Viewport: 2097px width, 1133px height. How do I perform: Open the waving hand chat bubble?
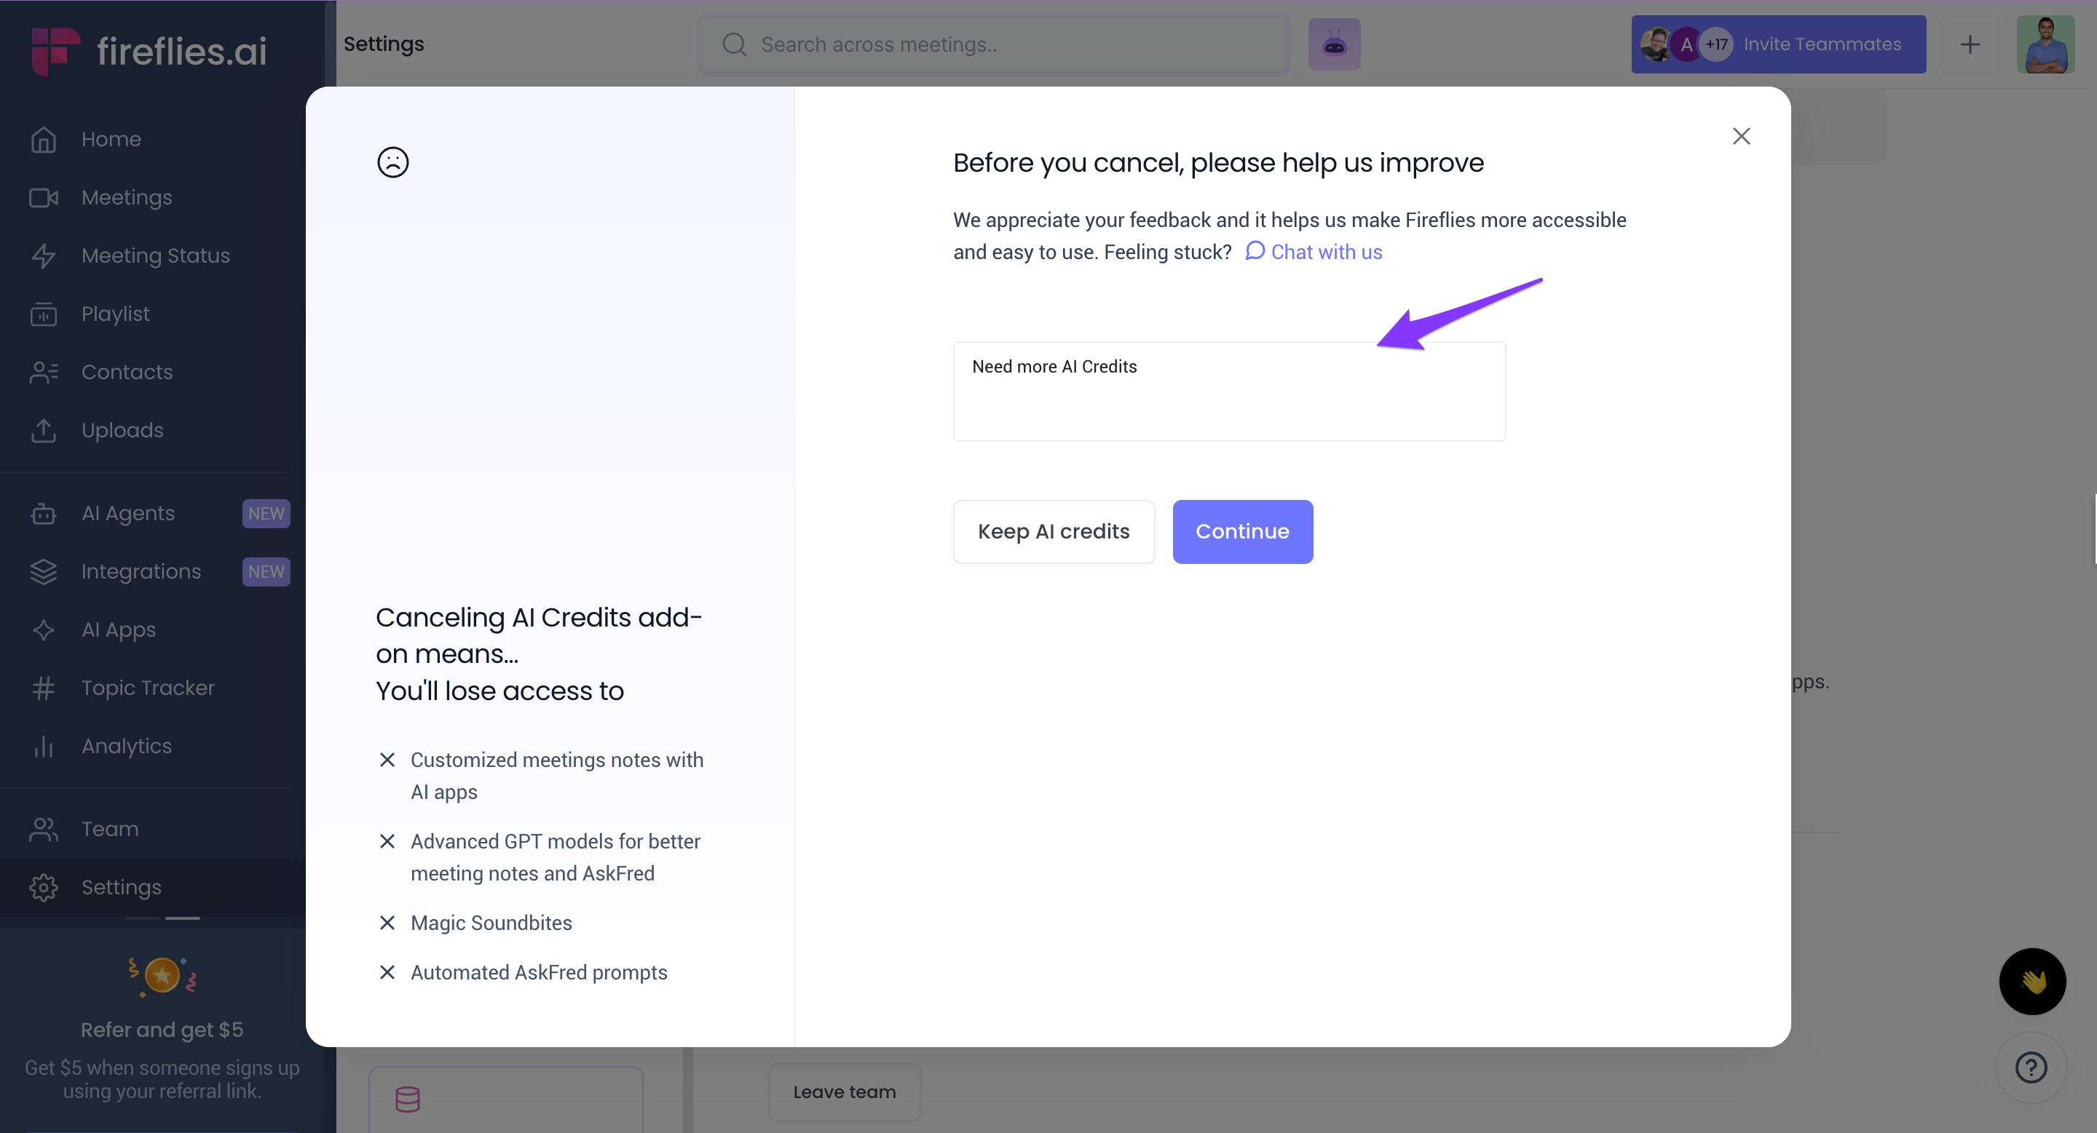[2032, 982]
